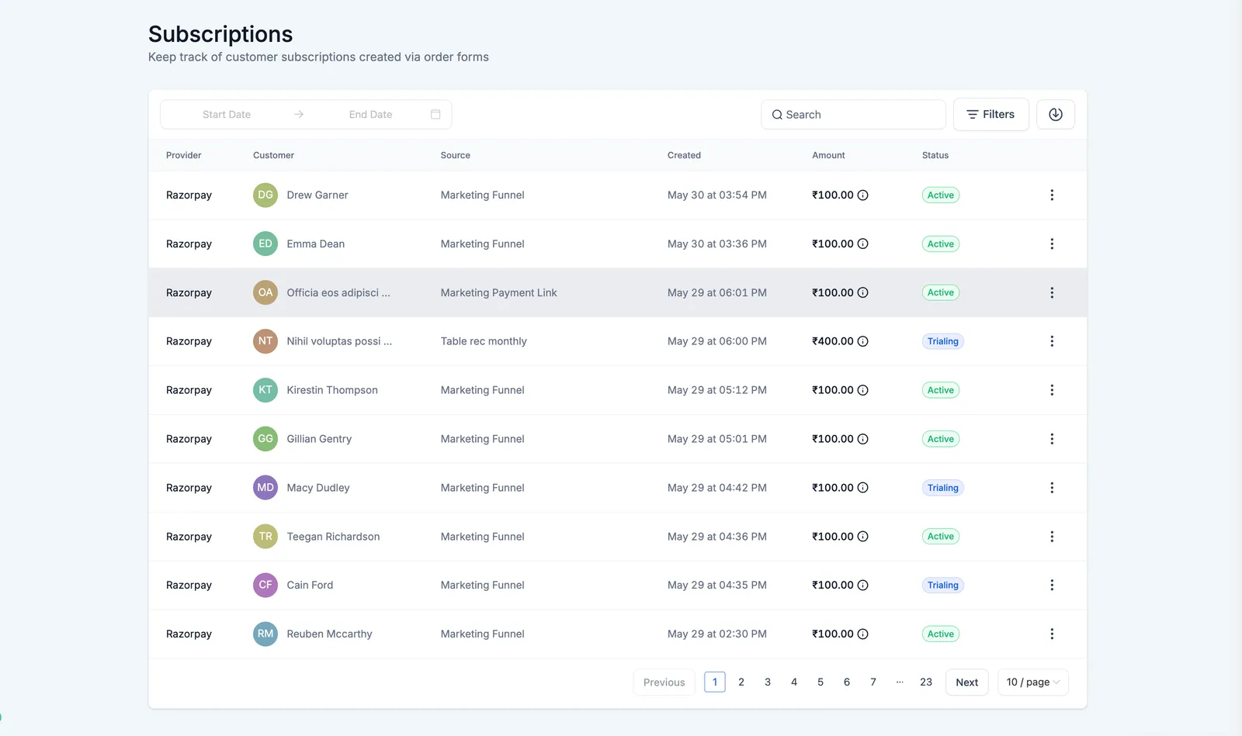Click info icon in Gillian Gentry's amount
Viewport: 1242px width, 736px height.
click(862, 439)
